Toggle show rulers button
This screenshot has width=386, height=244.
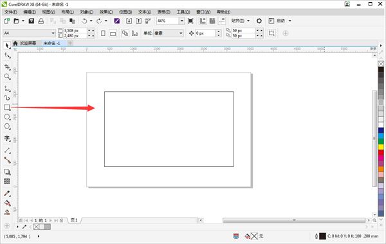[x=203, y=21]
